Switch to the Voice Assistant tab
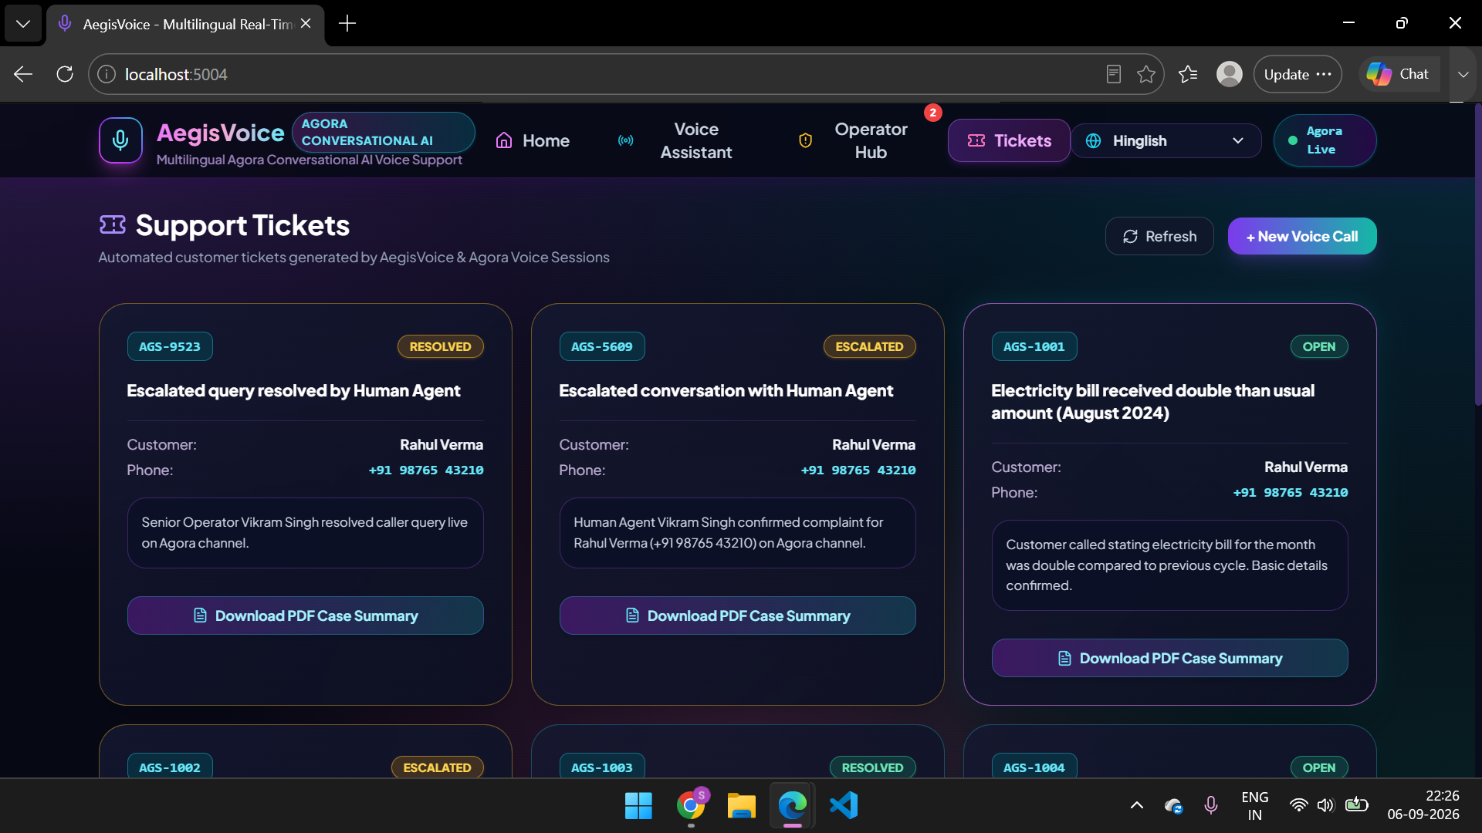Image resolution: width=1482 pixels, height=833 pixels. [676, 140]
